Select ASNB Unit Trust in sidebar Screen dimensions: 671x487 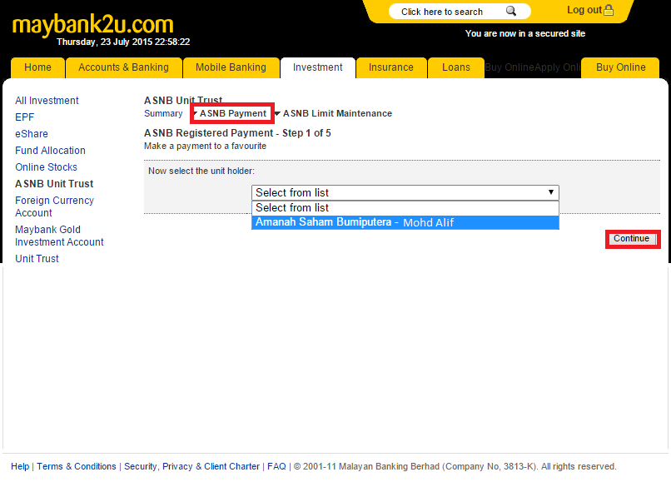(54, 184)
